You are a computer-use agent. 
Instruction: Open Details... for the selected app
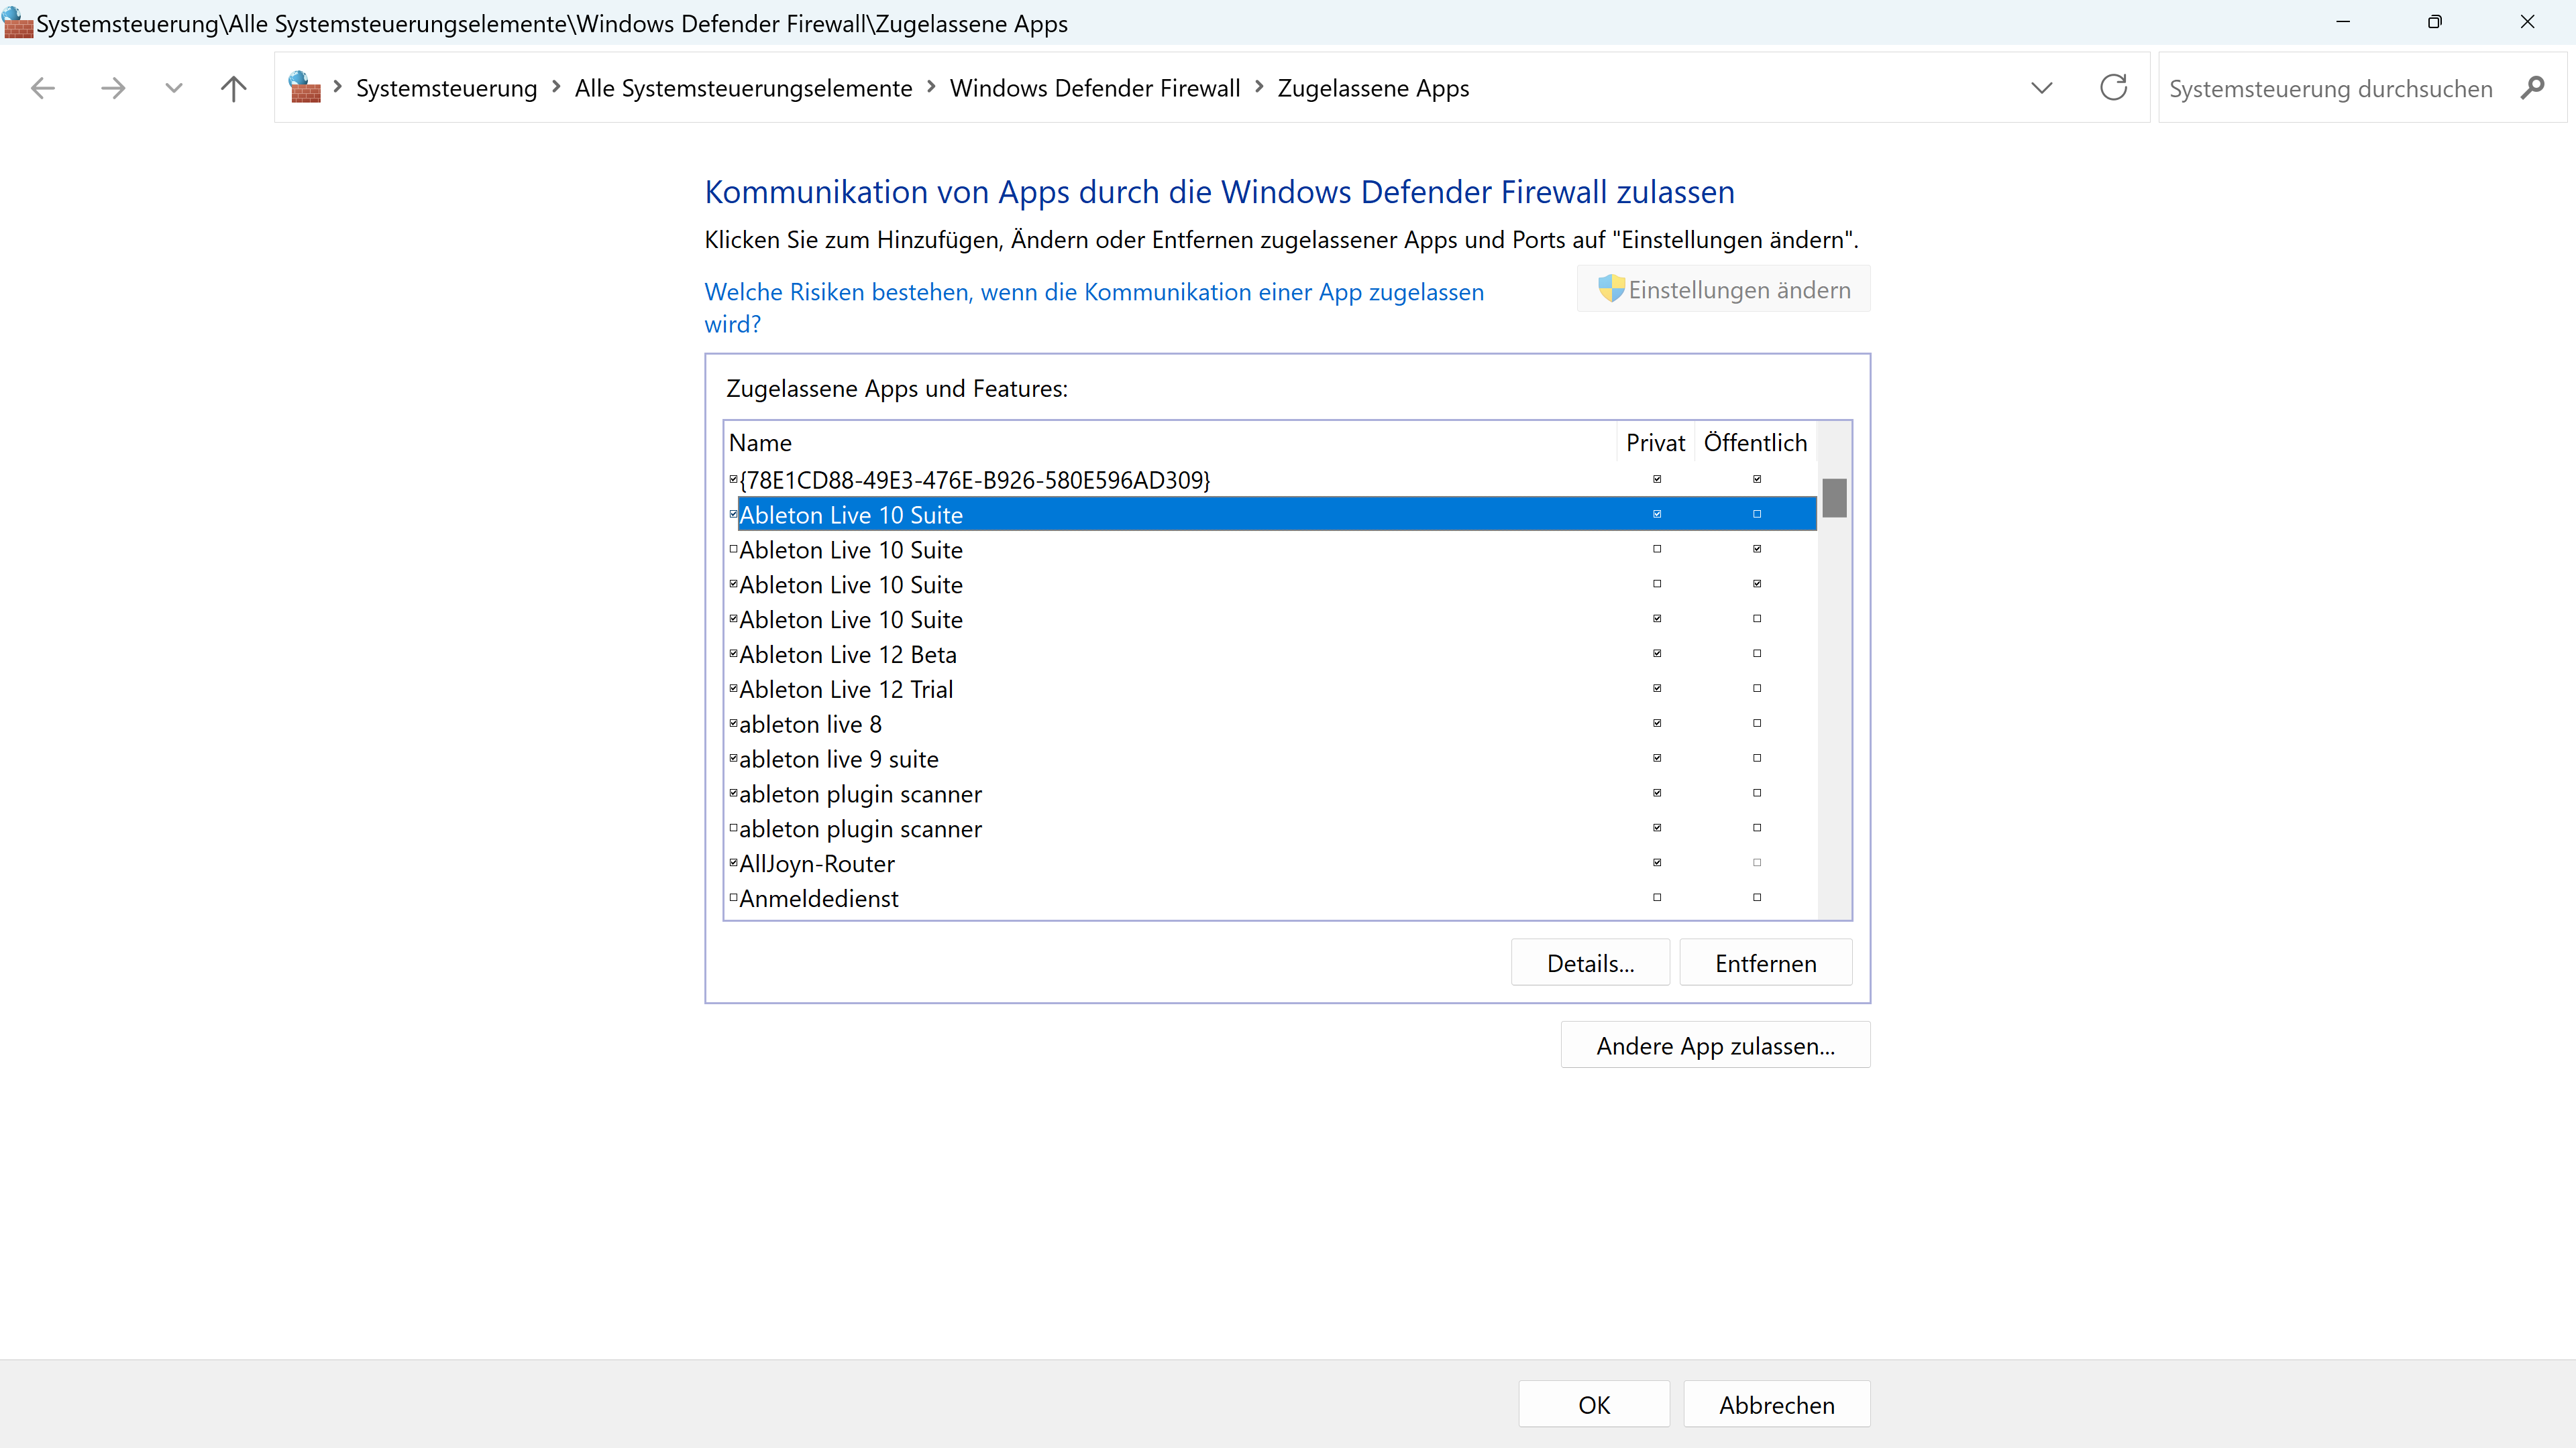(x=1590, y=963)
